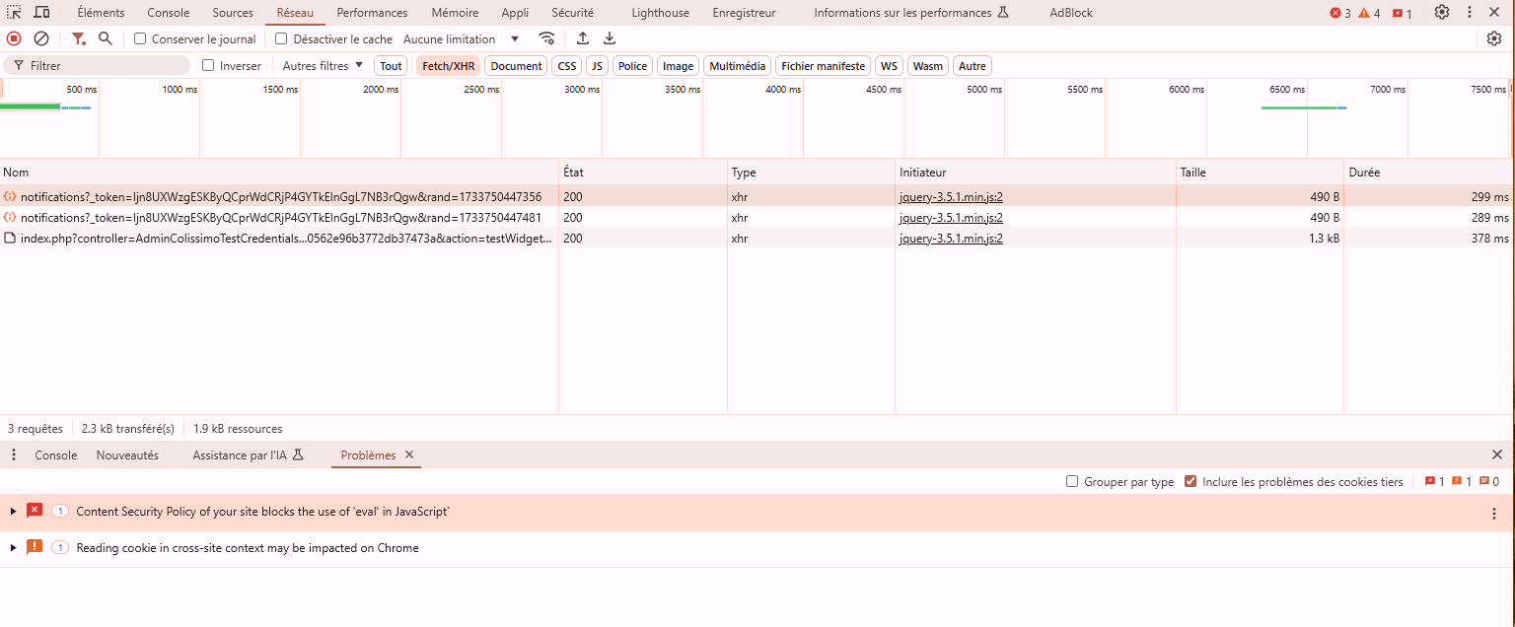Open the Aucune limitation throttling dropdown
The height and width of the screenshot is (627, 1515).
coord(462,39)
